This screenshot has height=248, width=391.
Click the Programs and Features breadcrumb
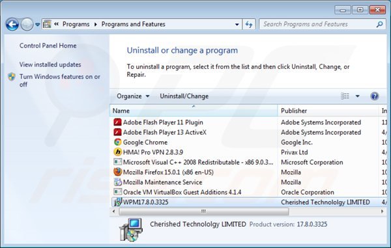(133, 24)
